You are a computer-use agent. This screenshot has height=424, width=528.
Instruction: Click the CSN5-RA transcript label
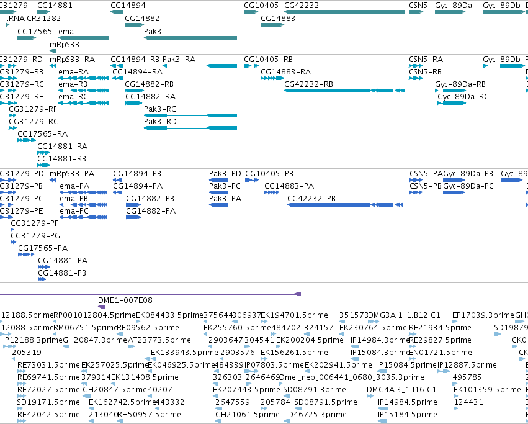[x=426, y=60]
